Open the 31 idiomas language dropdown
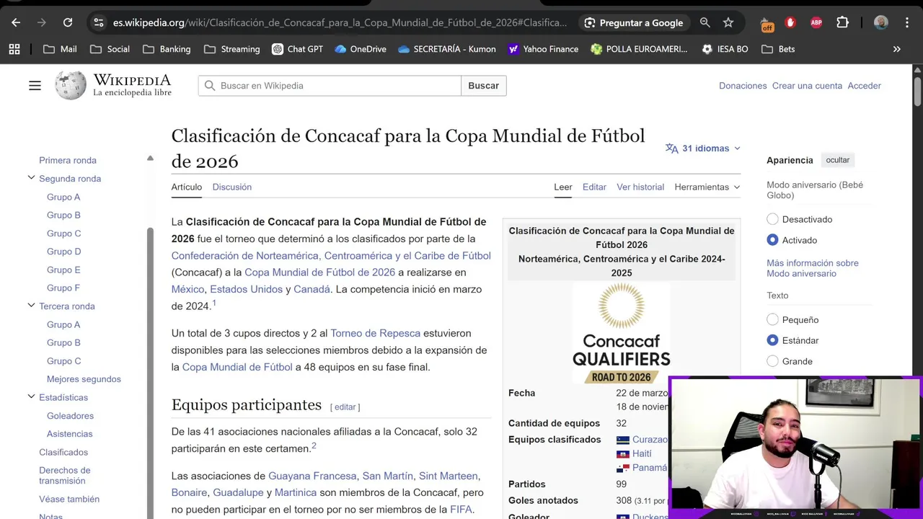The width and height of the screenshot is (923, 519). pos(703,148)
